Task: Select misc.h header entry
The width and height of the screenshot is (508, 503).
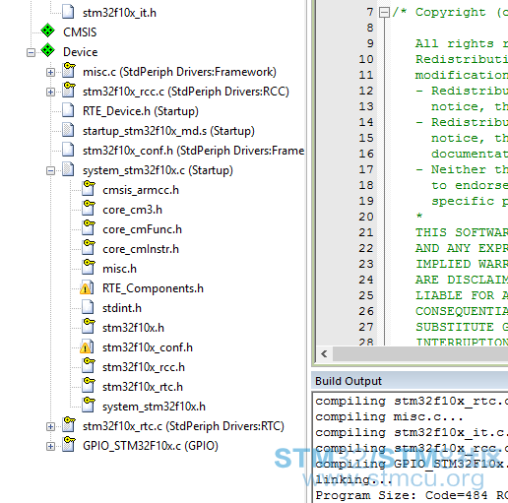Action: 119,269
